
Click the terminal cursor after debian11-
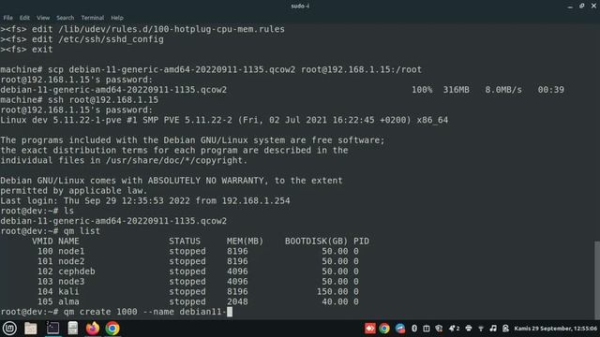coord(230,312)
